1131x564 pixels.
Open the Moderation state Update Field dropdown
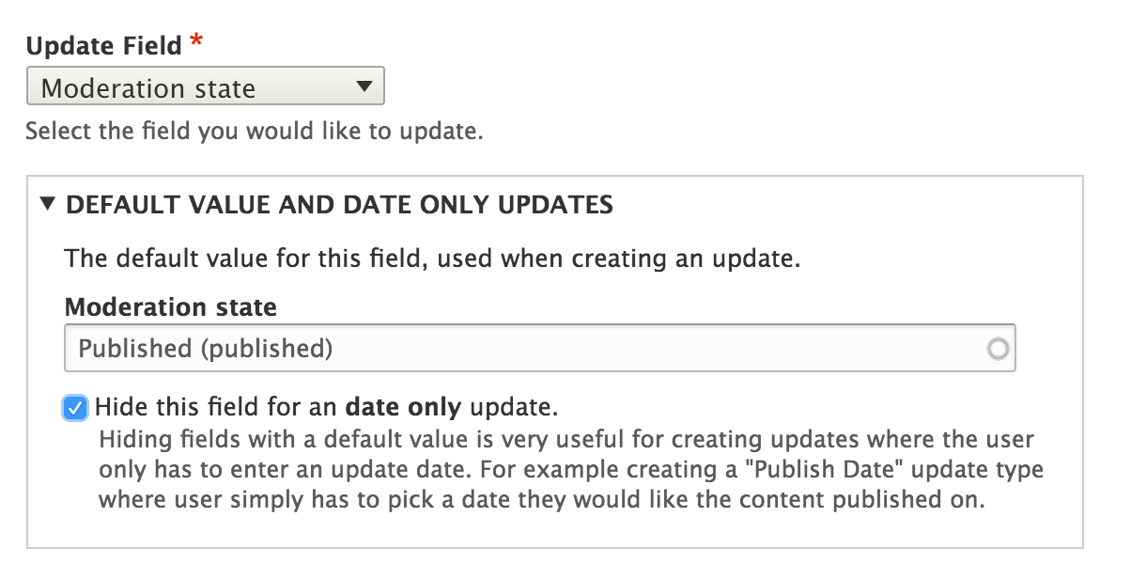click(x=207, y=86)
